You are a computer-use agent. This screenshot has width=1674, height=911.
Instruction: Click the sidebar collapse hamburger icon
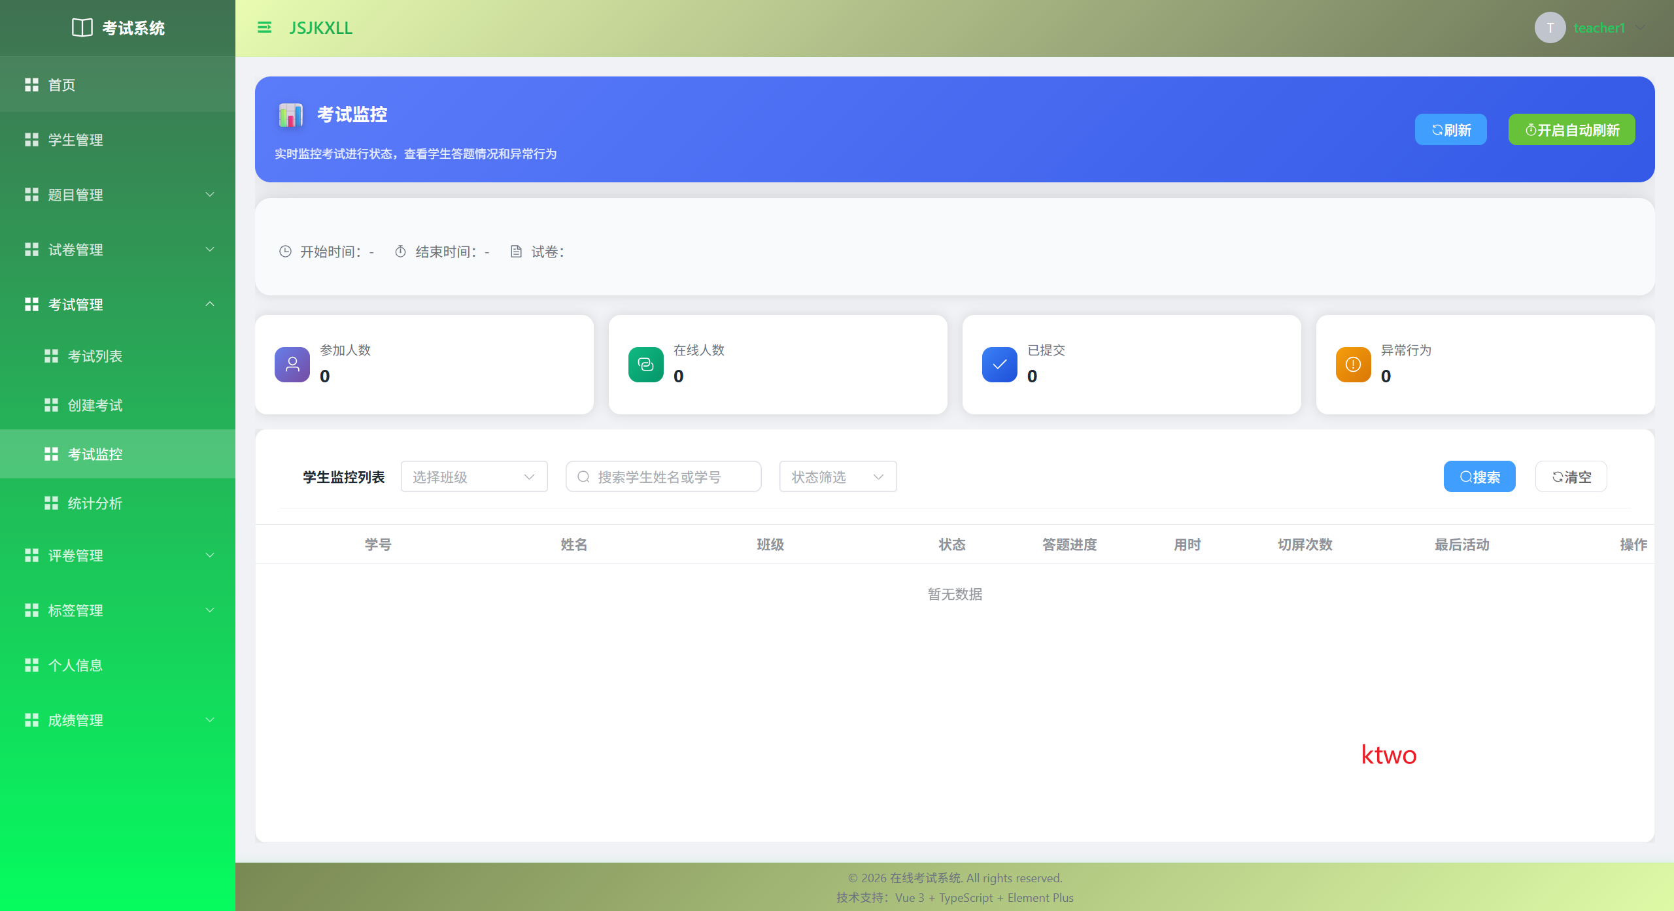click(264, 27)
